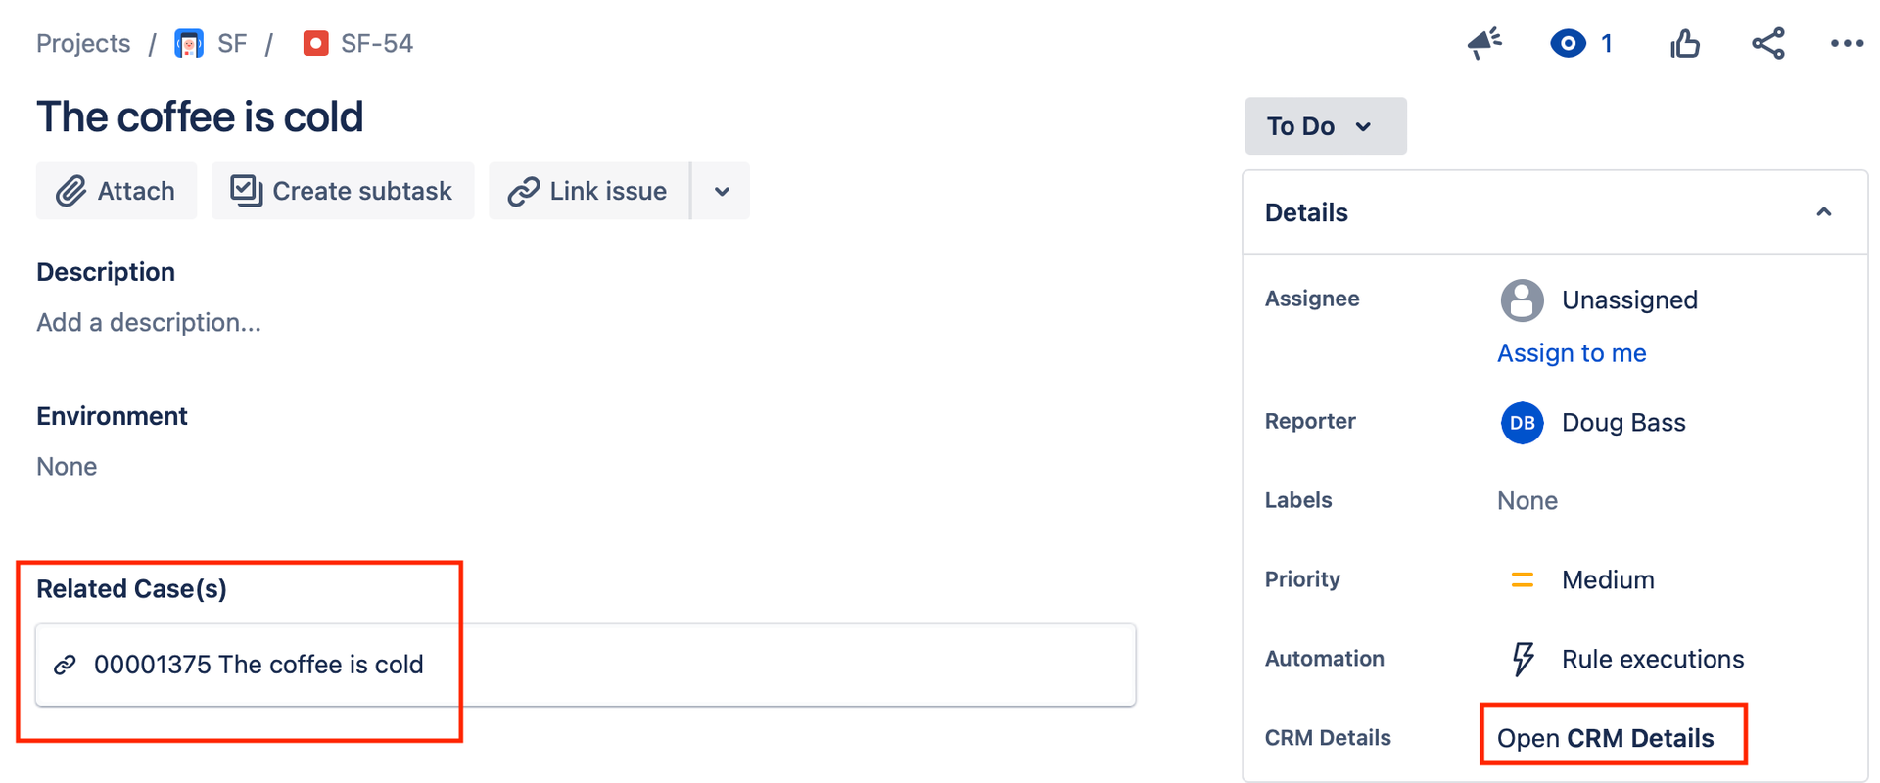
Task: Click the Create subtask button
Action: [x=343, y=191]
